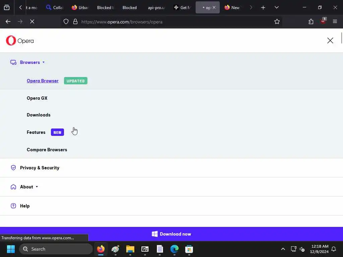The height and width of the screenshot is (257, 343).
Task: Open the notifications bell icon
Action: 334,249
